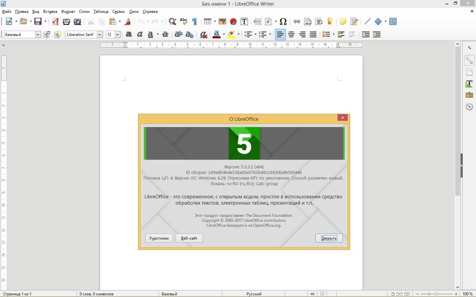476x297 pixels.
Task: Toggle Formatting Marks pilcrow
Action: tap(195, 21)
